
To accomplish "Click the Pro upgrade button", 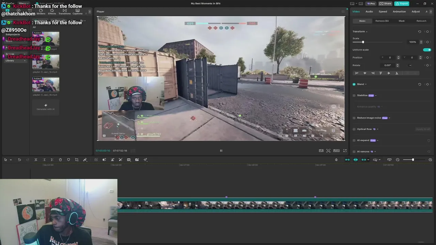I will (370, 3).
